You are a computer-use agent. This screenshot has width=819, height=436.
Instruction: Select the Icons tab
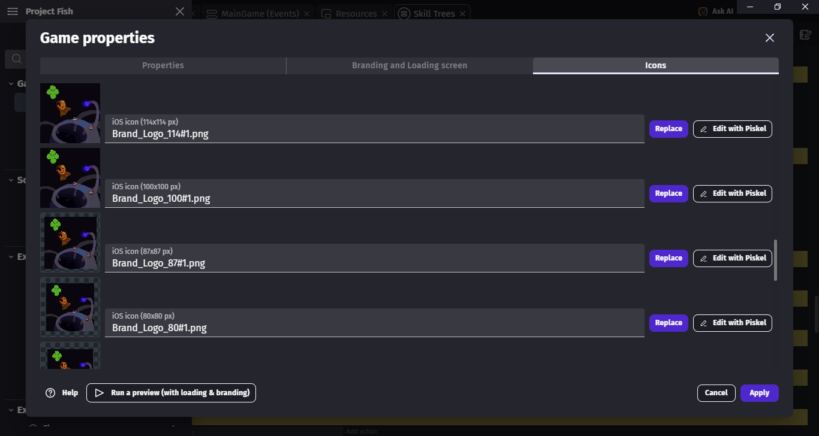coord(655,65)
